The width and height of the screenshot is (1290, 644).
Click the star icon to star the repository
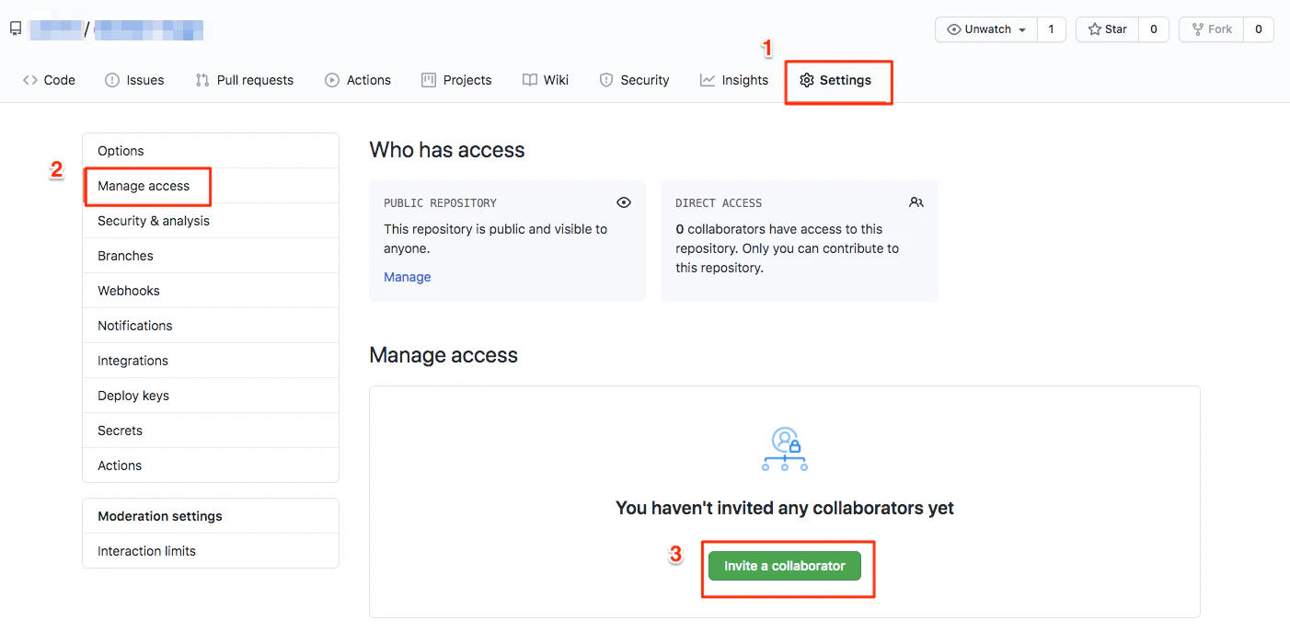(x=1094, y=29)
